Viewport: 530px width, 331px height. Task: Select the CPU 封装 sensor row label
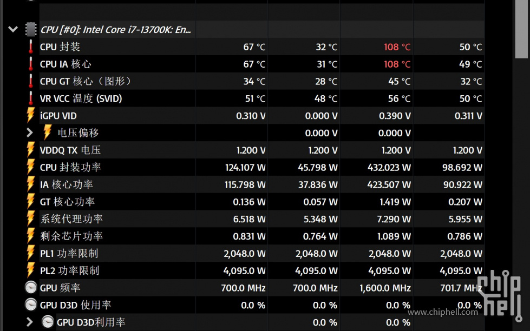point(60,47)
